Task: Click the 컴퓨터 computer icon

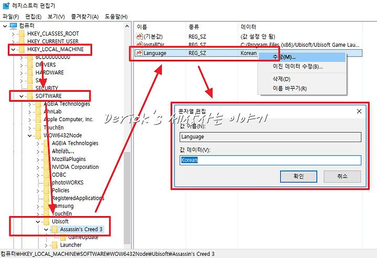Action: (x=14, y=26)
